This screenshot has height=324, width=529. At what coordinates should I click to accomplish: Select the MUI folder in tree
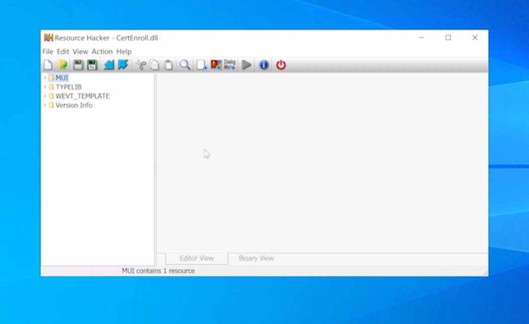(x=58, y=78)
